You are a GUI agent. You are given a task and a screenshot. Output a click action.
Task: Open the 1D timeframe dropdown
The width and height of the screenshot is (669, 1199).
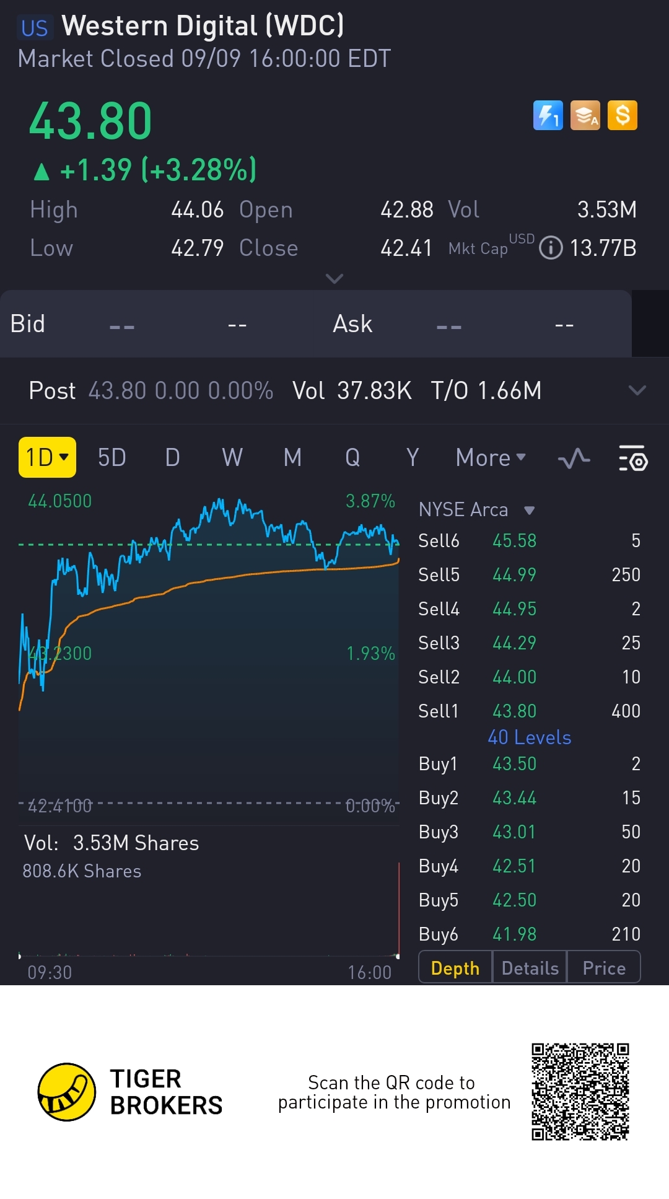pyautogui.click(x=47, y=457)
